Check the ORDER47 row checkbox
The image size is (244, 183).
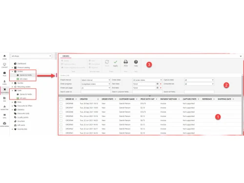point(61,108)
